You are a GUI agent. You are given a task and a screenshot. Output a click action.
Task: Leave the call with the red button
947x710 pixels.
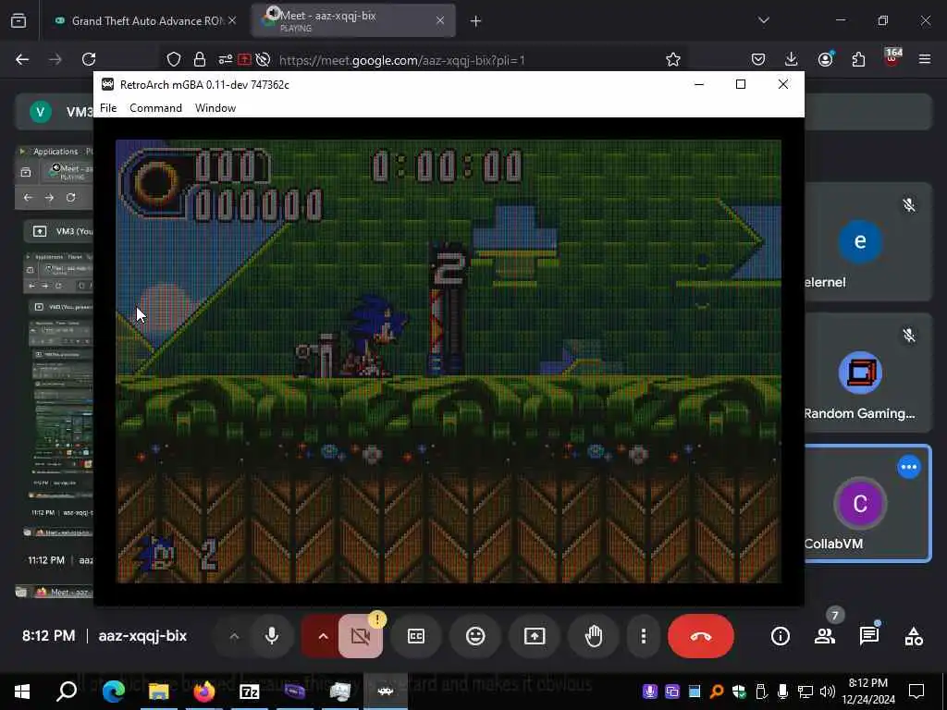701,636
